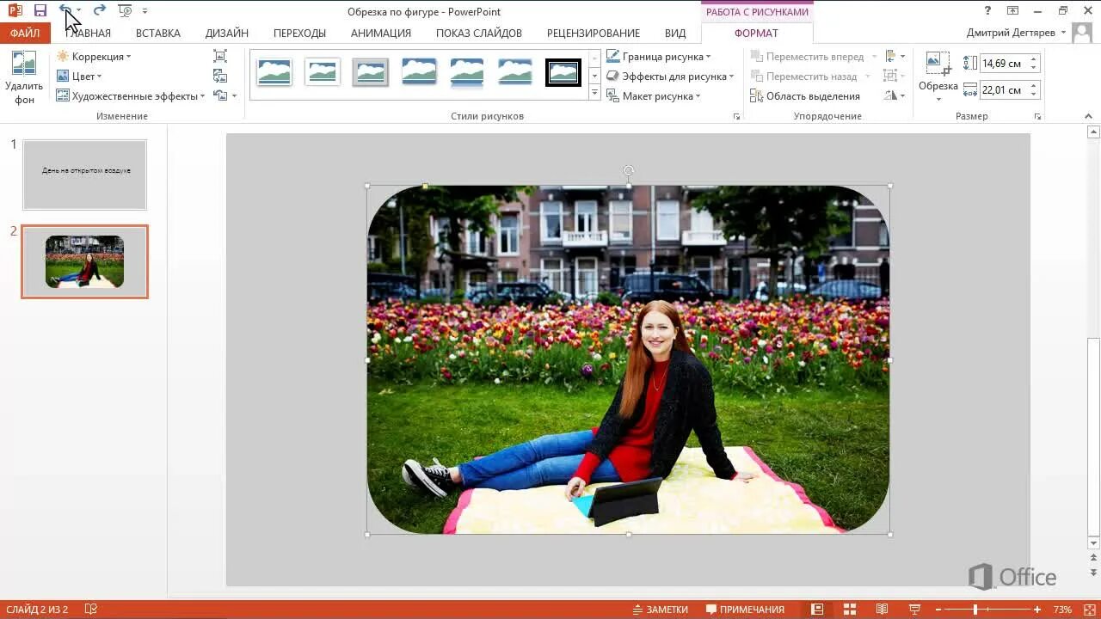
Task: Apply the thick black double frame style
Action: click(563, 72)
